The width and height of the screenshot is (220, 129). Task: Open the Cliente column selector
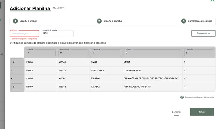click(x=40, y=53)
